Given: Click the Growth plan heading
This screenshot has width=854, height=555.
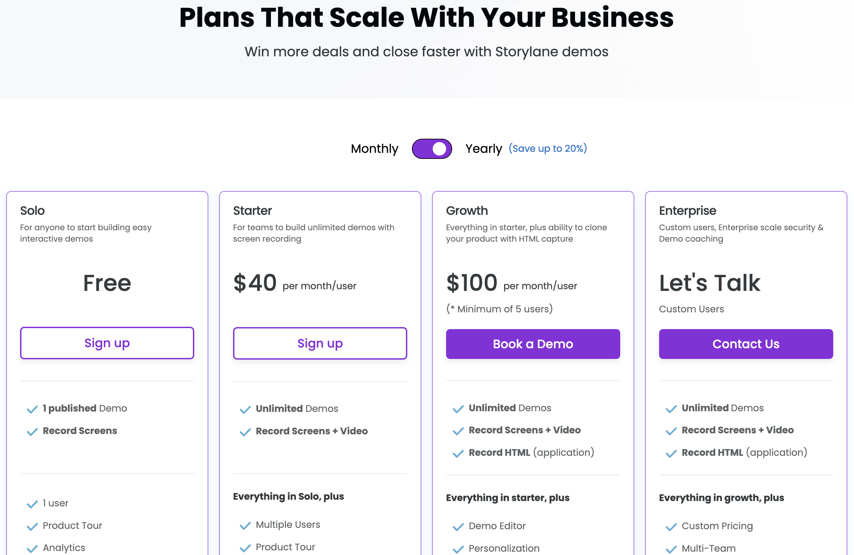Looking at the screenshot, I should click(x=467, y=211).
